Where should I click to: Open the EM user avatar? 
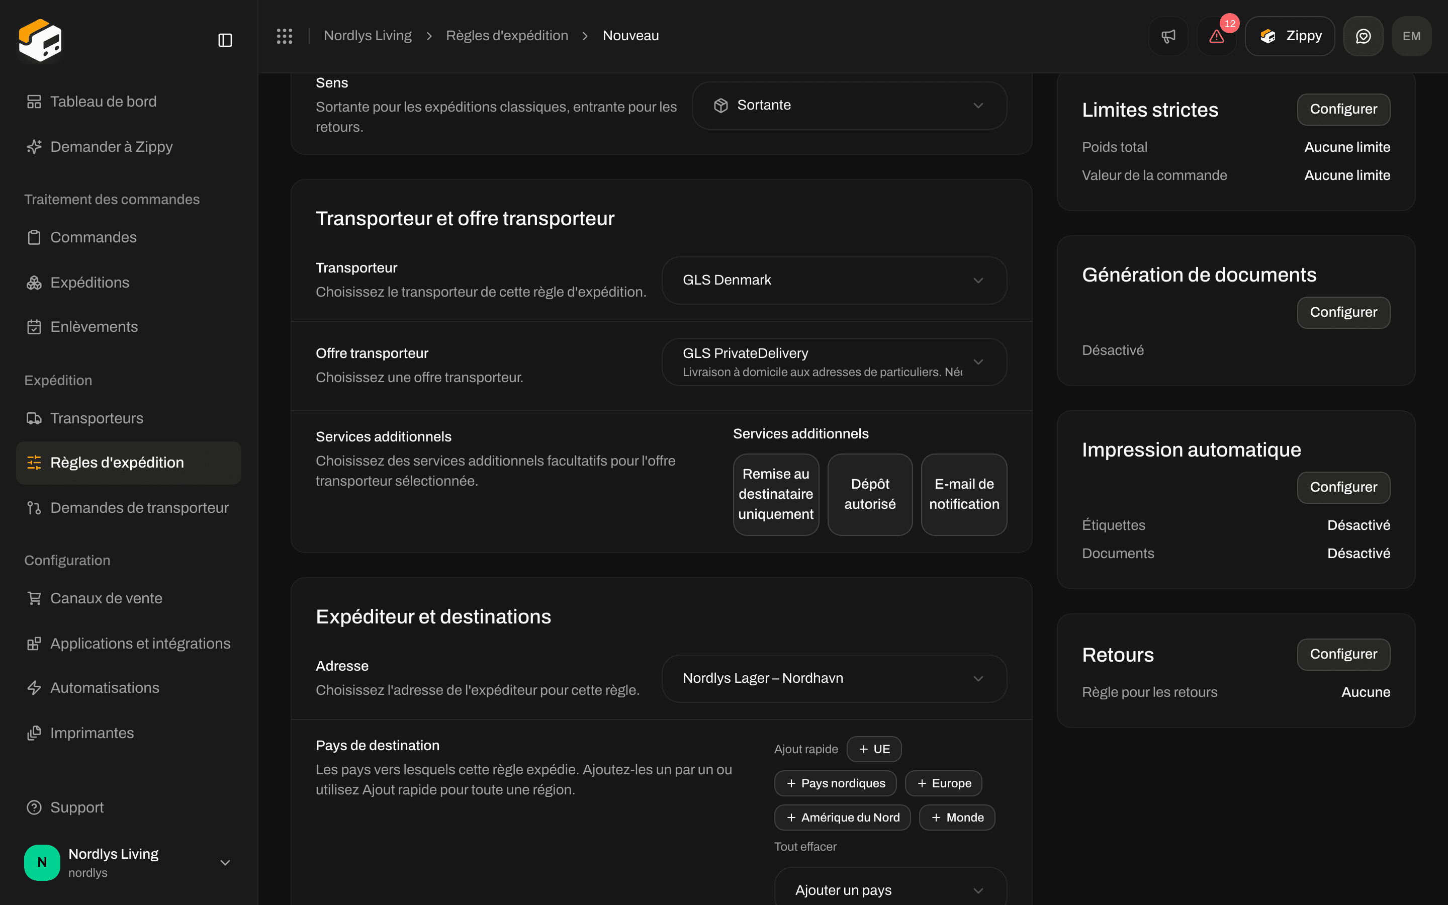[1411, 36]
